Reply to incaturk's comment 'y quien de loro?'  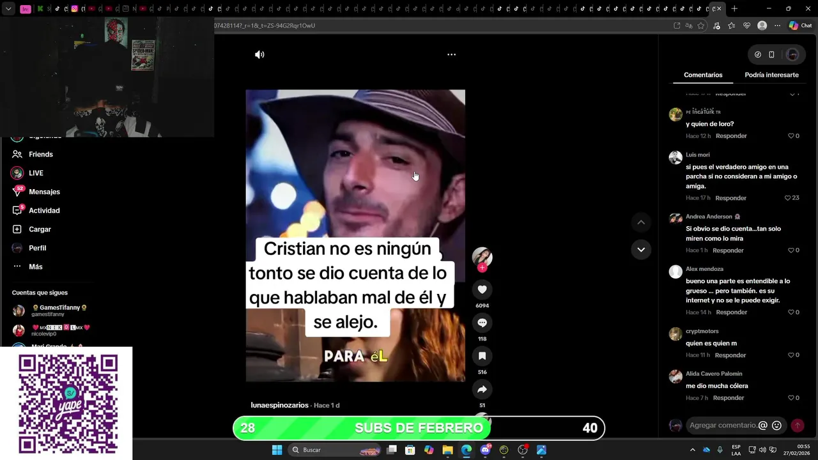[x=731, y=136]
